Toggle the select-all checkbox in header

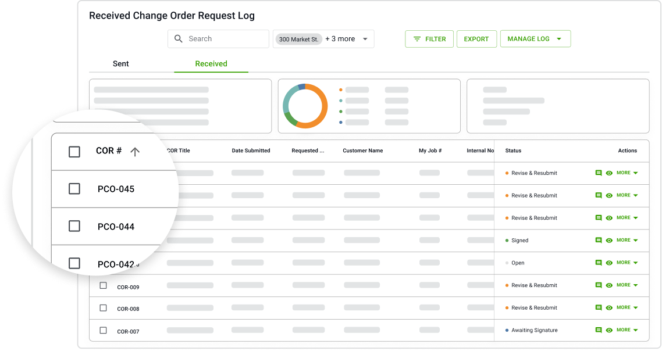74,152
